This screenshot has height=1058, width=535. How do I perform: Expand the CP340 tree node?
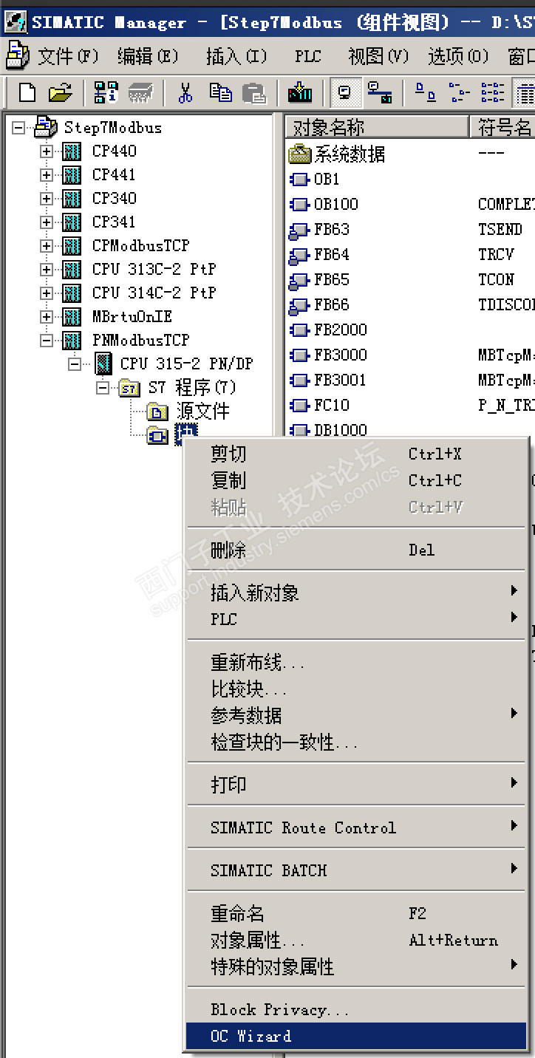(47, 199)
